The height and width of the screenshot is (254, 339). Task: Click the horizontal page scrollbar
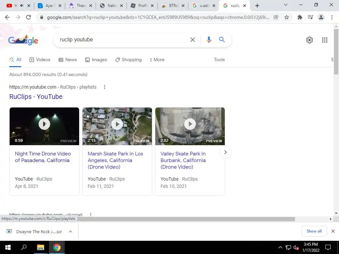186,219
